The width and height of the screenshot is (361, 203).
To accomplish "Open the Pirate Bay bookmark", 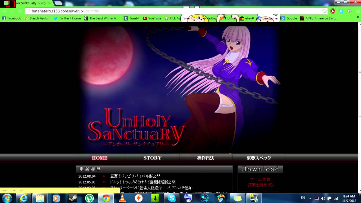I will [x=207, y=18].
